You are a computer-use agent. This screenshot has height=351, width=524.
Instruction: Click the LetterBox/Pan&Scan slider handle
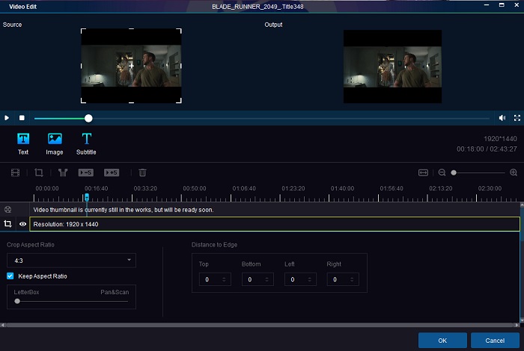pos(17,301)
